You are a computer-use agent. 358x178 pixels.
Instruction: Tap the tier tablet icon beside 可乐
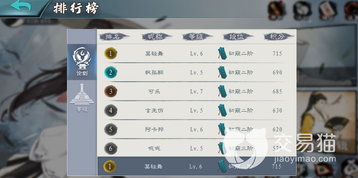click(223, 91)
